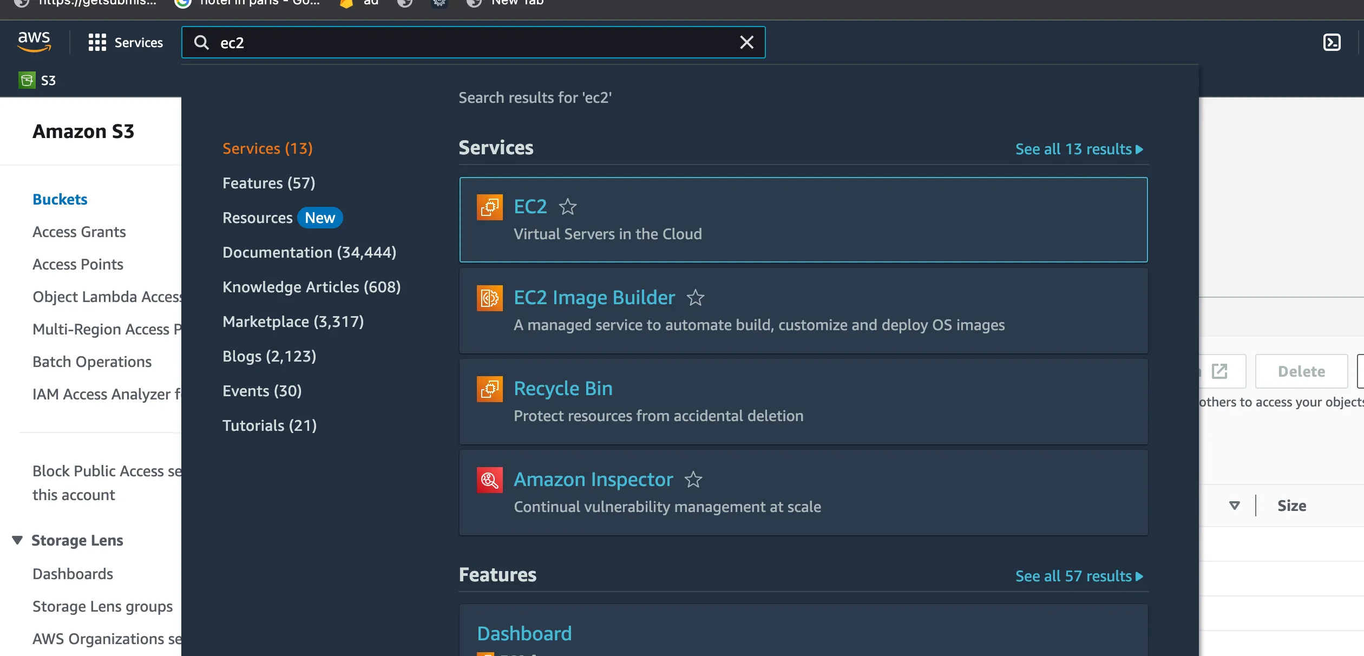Clear the ec2 search with X icon
Screen dimensions: 1364x656
746,42
